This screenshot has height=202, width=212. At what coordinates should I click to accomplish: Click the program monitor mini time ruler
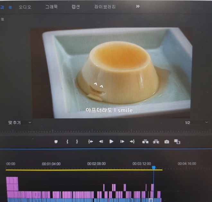point(106,131)
